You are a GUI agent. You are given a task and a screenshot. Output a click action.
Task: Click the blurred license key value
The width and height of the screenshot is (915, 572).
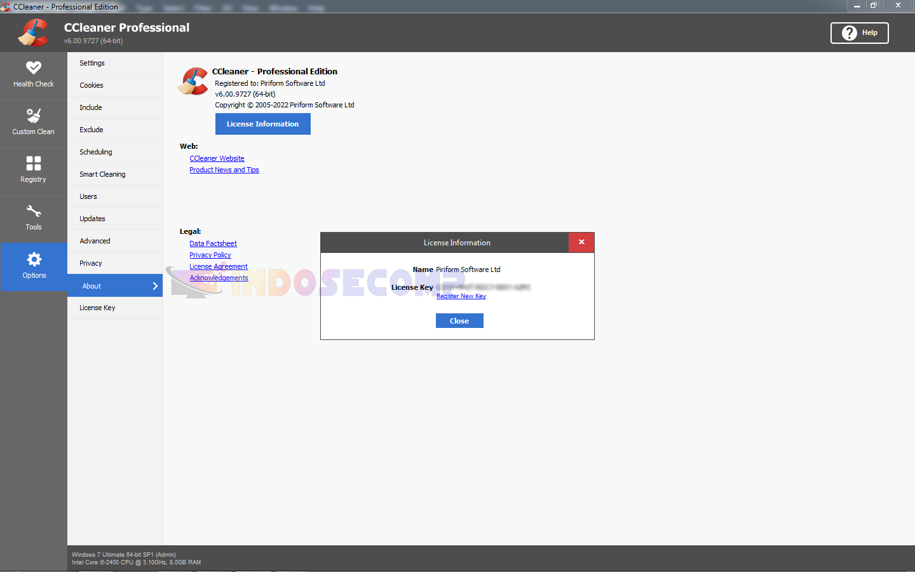click(x=483, y=287)
